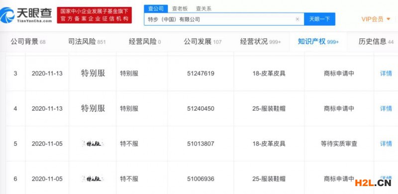The image size is (398, 194).
Task: Open the TianYanCha logo home link
Action: (x=26, y=15)
